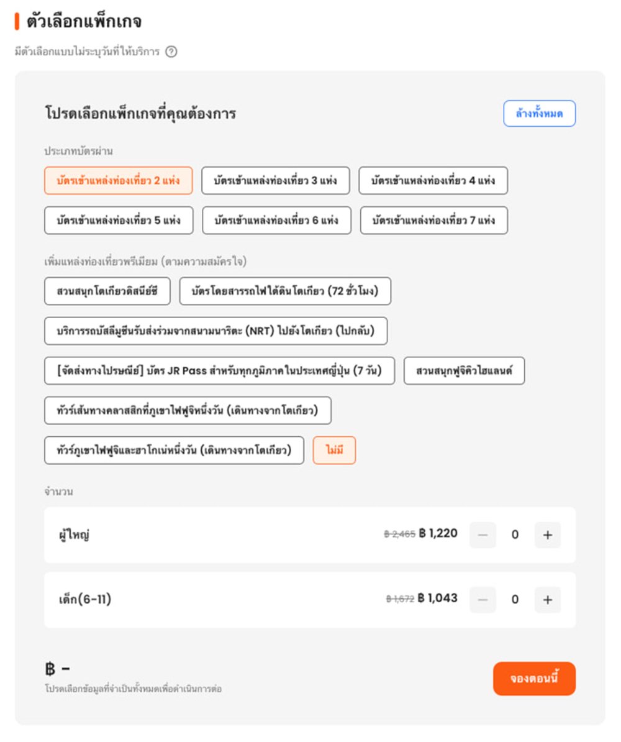Viewport: 621px width, 742px height.
Task: Add Tokyo Disney Sea premium attraction
Action: [x=107, y=291]
